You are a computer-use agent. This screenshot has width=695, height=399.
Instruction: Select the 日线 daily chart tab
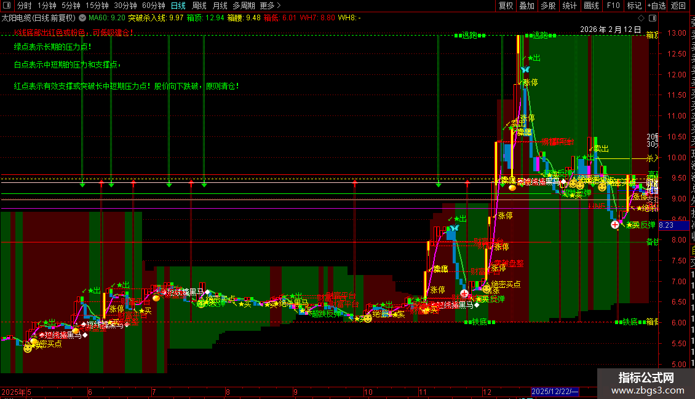178,6
